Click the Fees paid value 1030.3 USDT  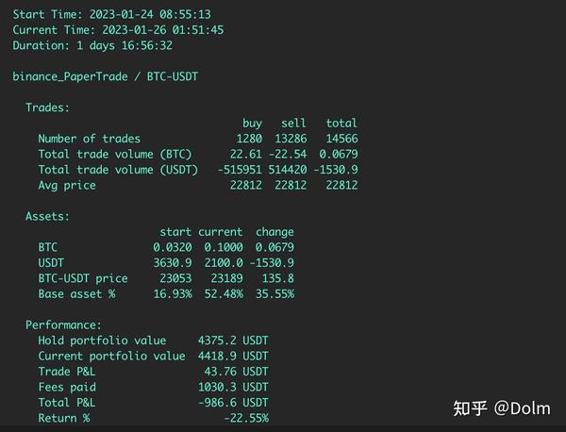233,387
